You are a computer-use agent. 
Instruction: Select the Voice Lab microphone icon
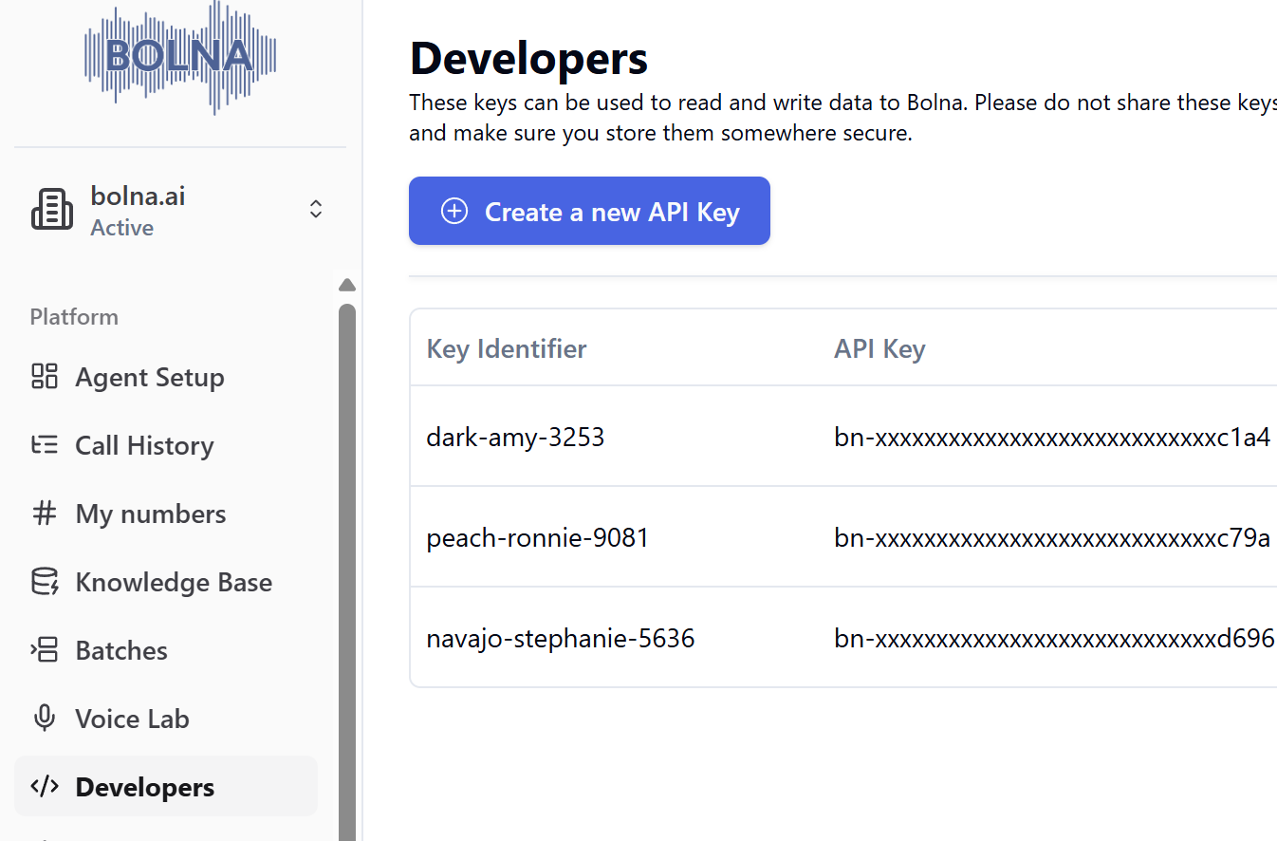(44, 719)
